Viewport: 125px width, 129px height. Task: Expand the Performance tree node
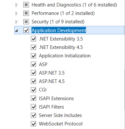(17, 13)
